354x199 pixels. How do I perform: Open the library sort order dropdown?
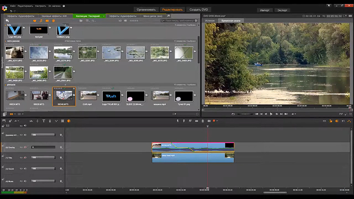93,20
